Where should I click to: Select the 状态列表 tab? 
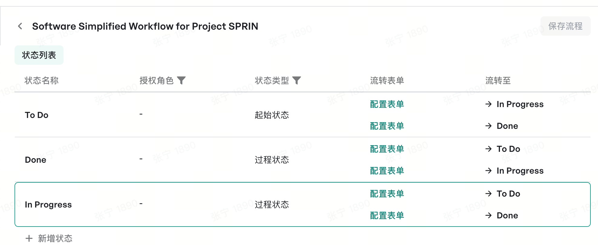pos(39,55)
